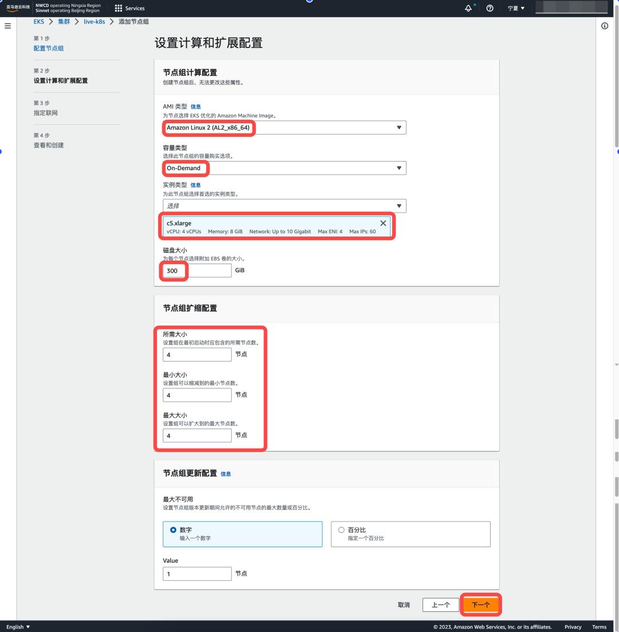Select the 数字 radio option
Screen dimensions: 619x632
[x=173, y=529]
